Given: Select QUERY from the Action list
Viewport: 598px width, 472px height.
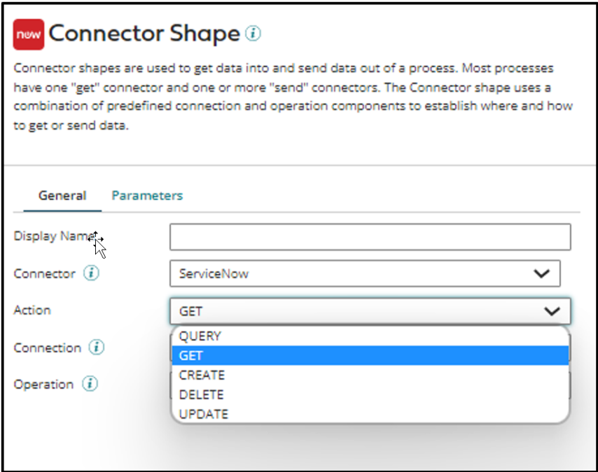Looking at the screenshot, I should click(200, 336).
